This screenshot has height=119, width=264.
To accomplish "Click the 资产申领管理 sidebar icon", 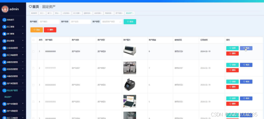I will pos(4,104).
